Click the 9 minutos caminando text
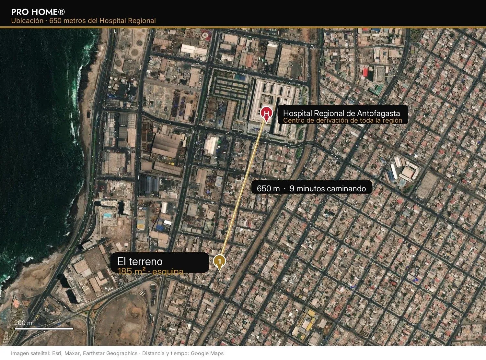The height and width of the screenshot is (360, 486). click(x=328, y=188)
